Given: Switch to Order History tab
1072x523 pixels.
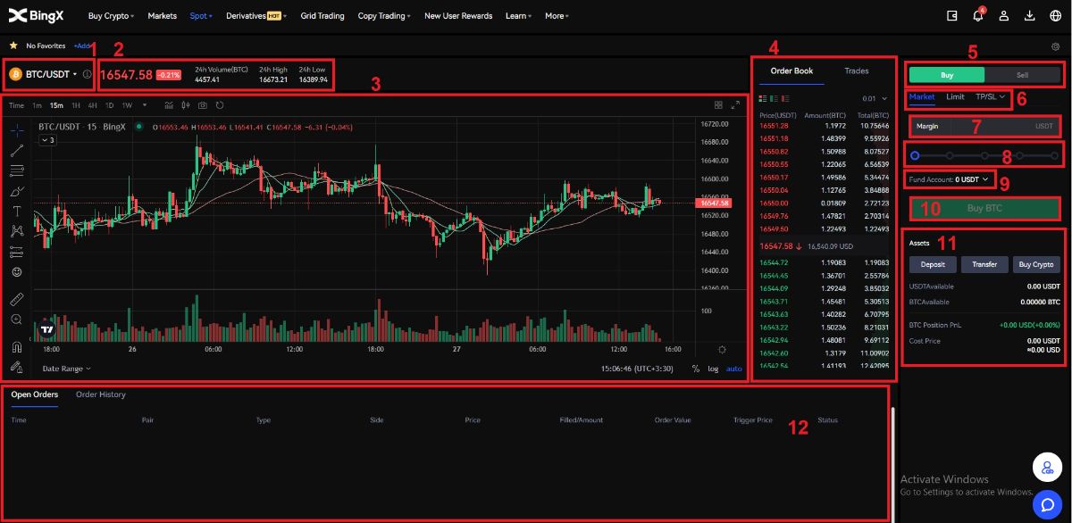Looking at the screenshot, I should [x=101, y=394].
